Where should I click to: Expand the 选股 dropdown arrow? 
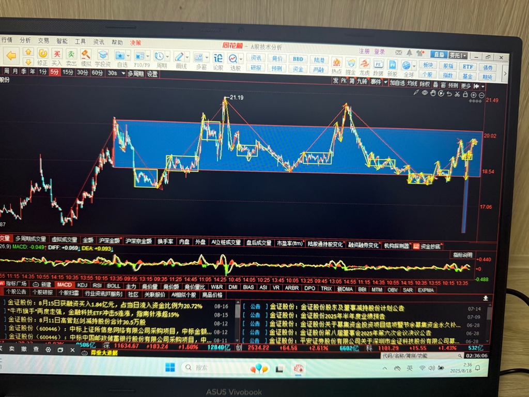241,59
